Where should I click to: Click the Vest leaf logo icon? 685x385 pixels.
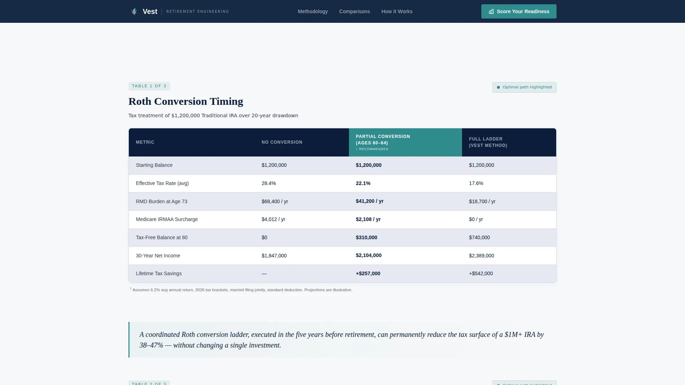click(x=134, y=11)
